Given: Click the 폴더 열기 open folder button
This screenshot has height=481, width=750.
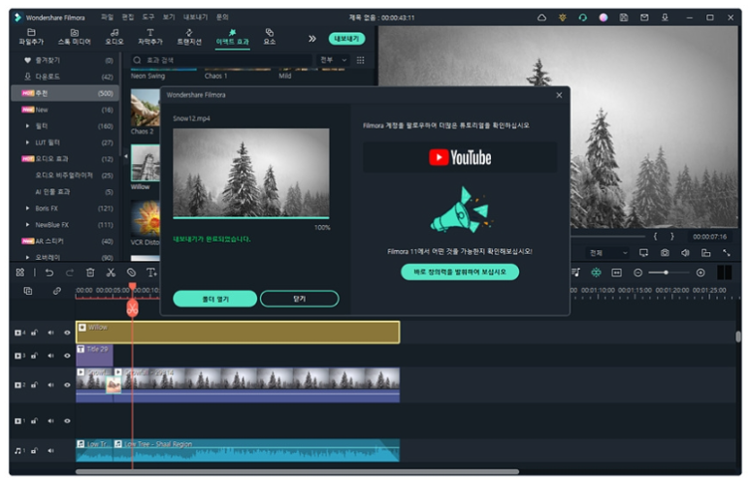Looking at the screenshot, I should click(215, 299).
